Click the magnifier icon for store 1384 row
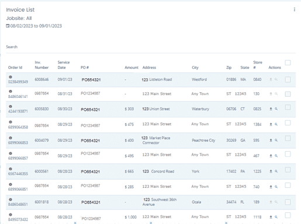Screen dimensions: 301x224 coord(276,124)
